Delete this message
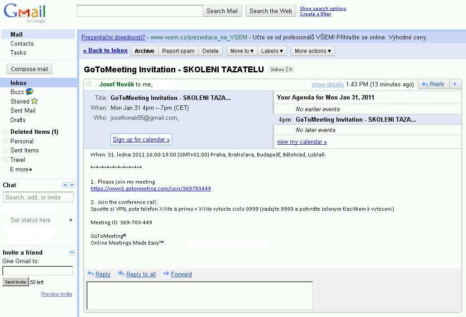The width and height of the screenshot is (466, 317). tap(211, 51)
